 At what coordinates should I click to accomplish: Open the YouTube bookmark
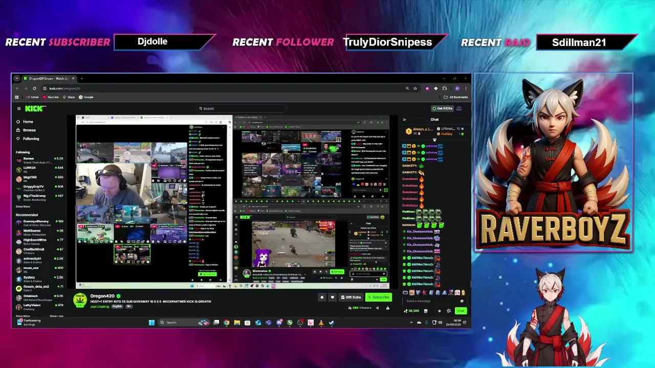(x=51, y=97)
